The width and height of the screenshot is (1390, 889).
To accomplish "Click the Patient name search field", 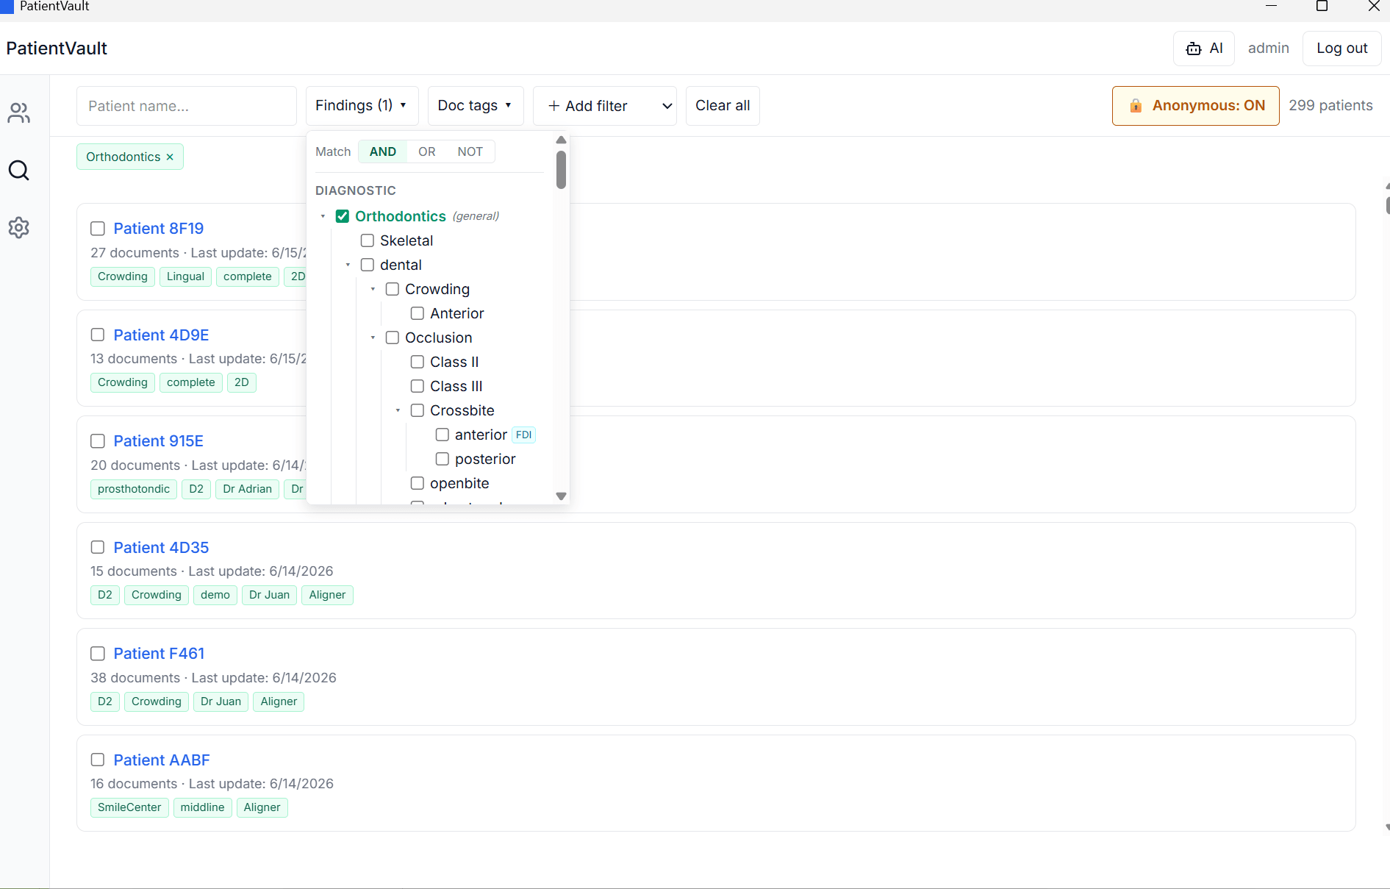I will 187,106.
